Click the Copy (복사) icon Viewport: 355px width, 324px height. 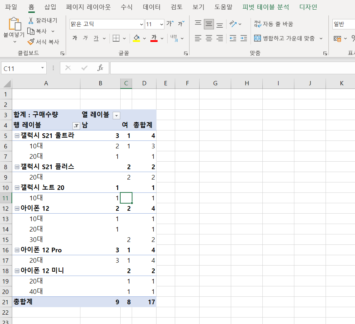coord(31,31)
